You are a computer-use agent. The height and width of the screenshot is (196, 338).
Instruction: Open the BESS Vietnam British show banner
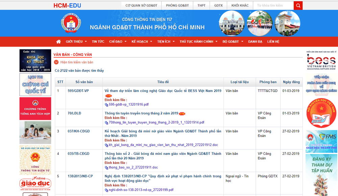point(321,60)
